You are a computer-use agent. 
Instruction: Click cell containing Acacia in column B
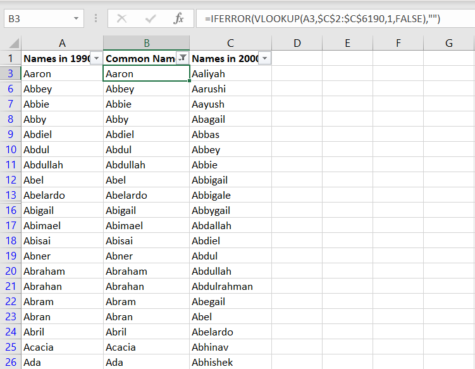click(146, 347)
